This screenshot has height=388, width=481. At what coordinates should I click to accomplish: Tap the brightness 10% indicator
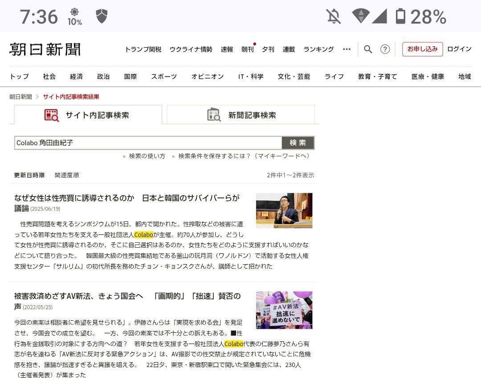[x=74, y=17]
